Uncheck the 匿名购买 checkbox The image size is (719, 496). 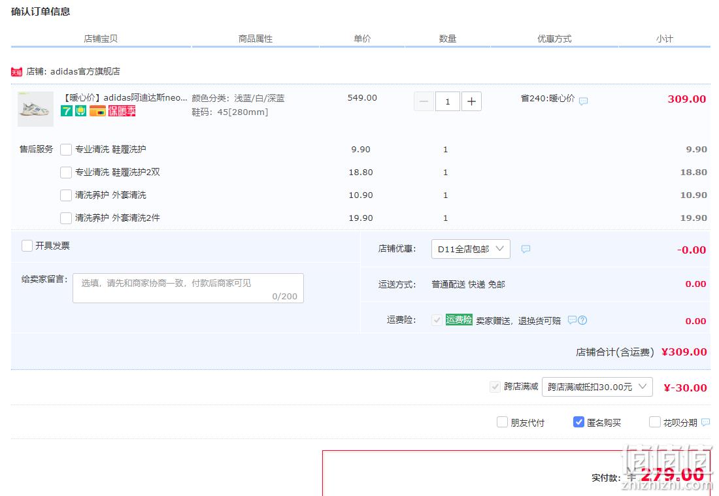pyautogui.click(x=578, y=422)
